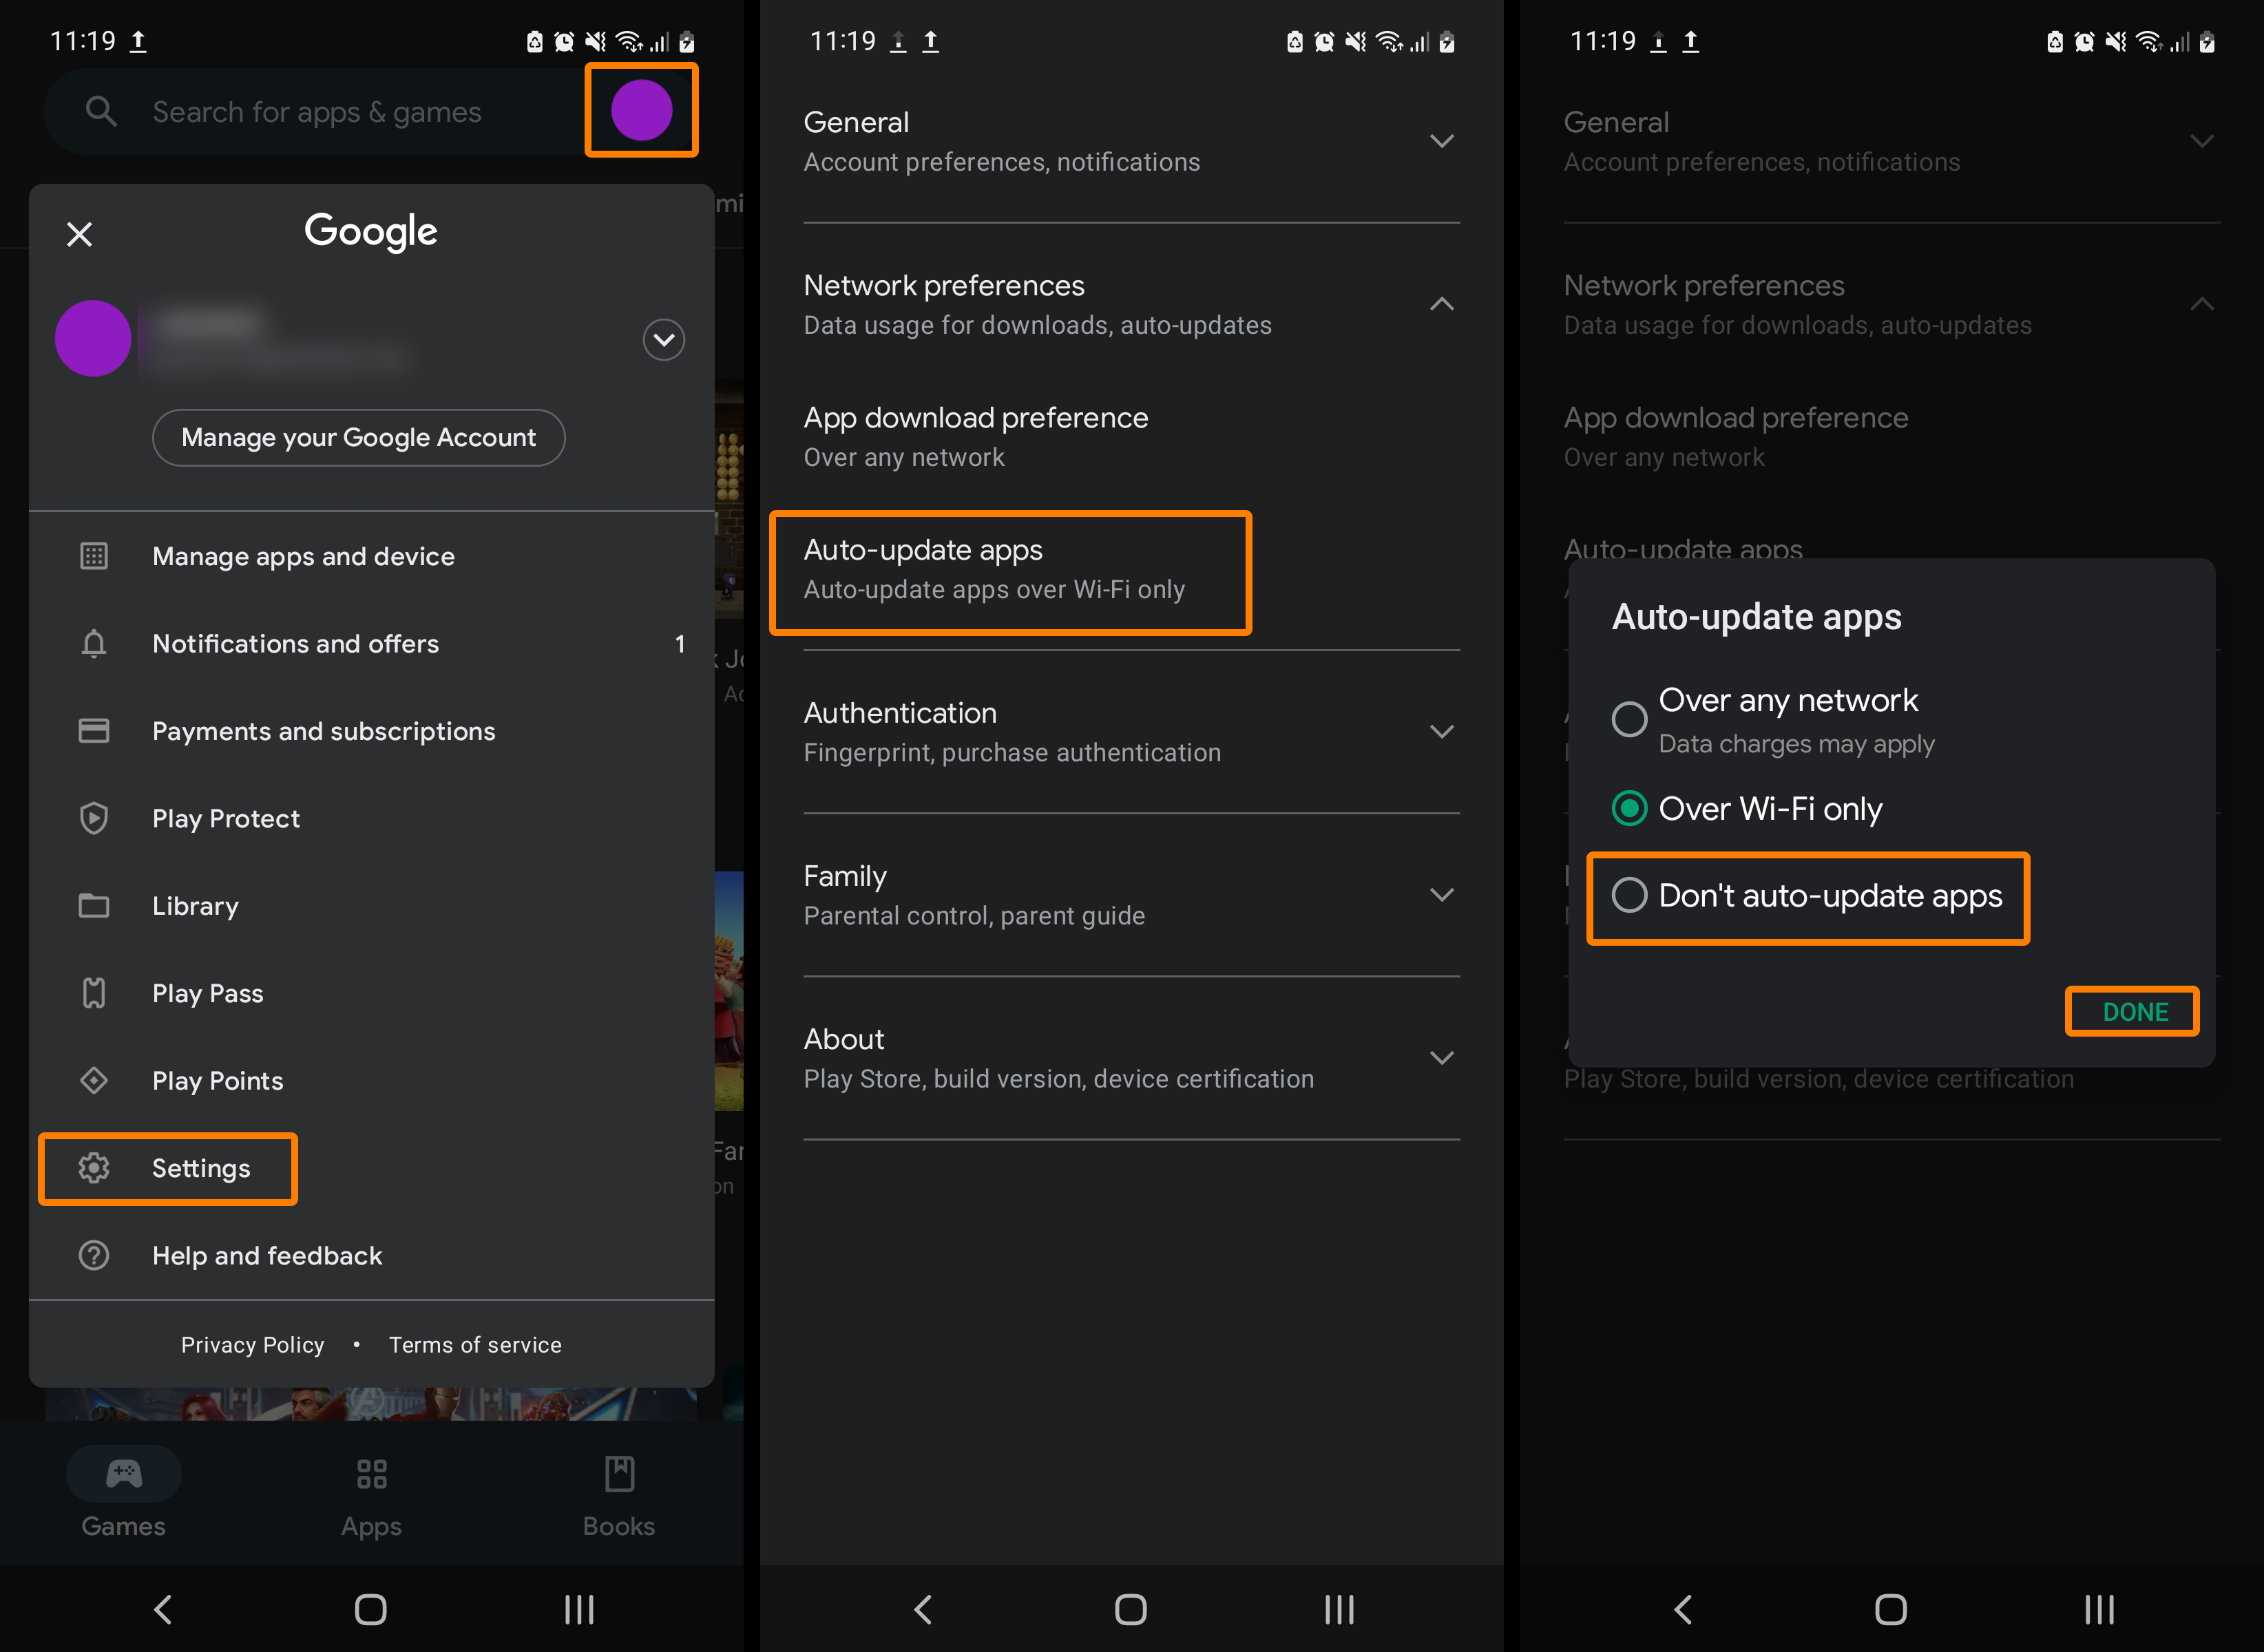Open Manage apps and device
This screenshot has height=1652, width=2264.
click(302, 555)
